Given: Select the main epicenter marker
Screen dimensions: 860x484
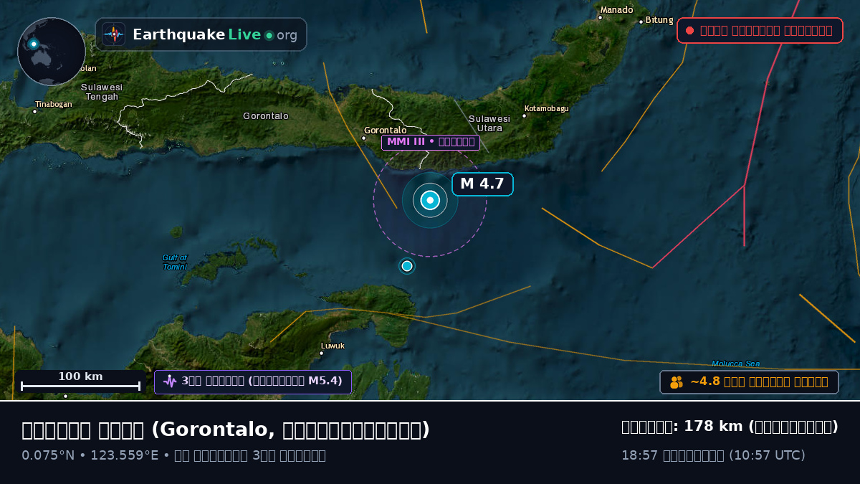Looking at the screenshot, I should click(x=430, y=200).
